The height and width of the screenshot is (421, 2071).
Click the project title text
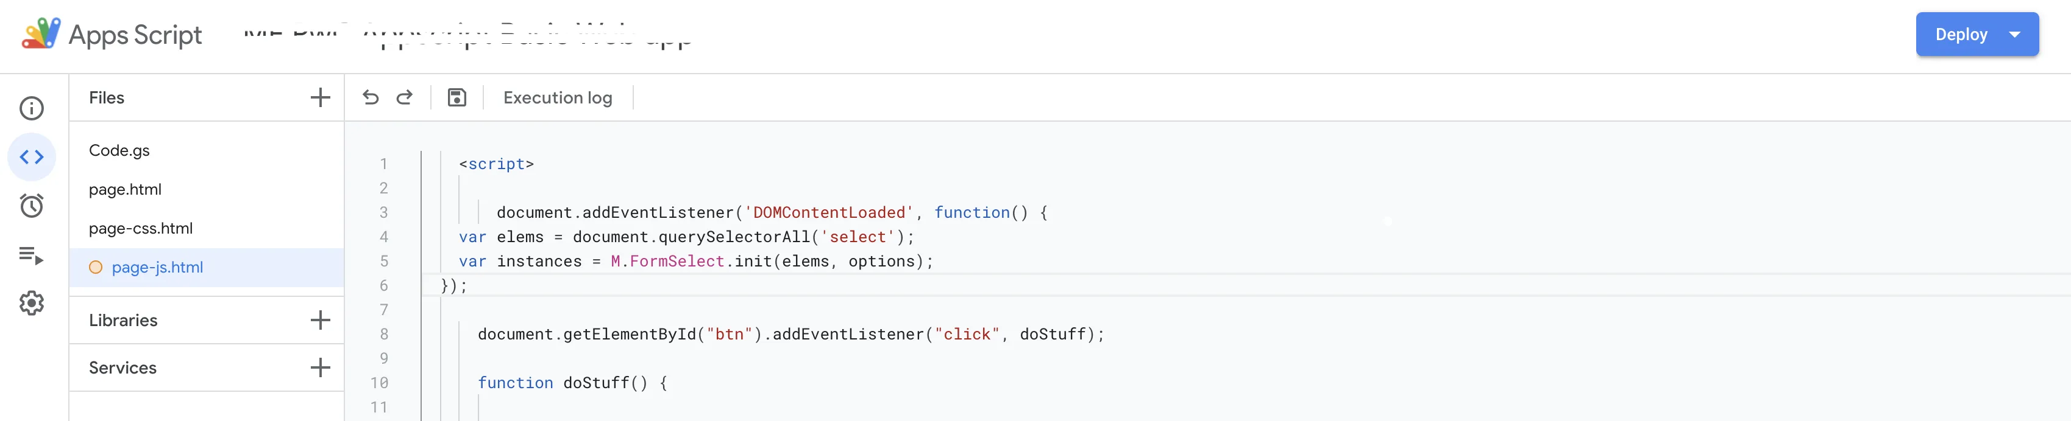click(466, 35)
